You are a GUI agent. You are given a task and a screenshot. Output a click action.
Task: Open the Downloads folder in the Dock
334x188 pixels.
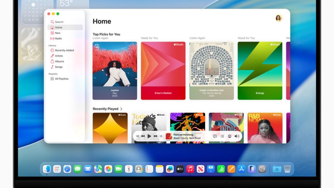click(277, 169)
